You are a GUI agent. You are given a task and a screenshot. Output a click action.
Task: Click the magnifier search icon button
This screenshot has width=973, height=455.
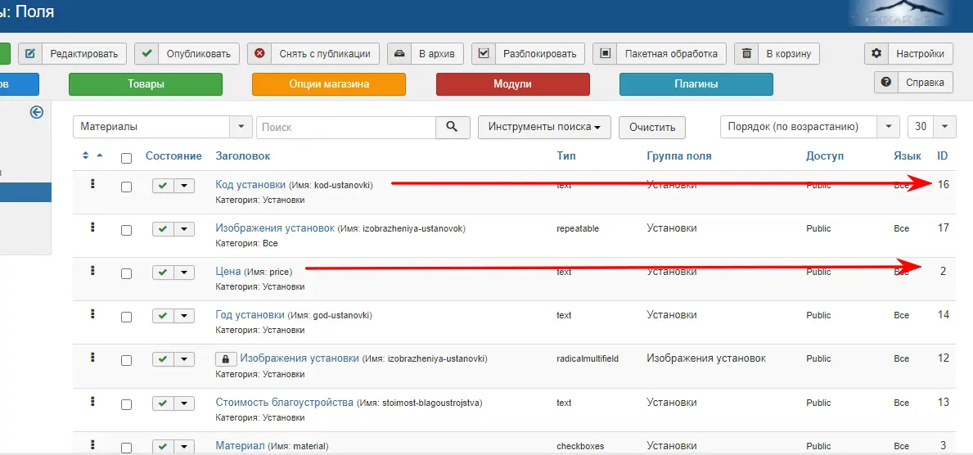tap(453, 127)
